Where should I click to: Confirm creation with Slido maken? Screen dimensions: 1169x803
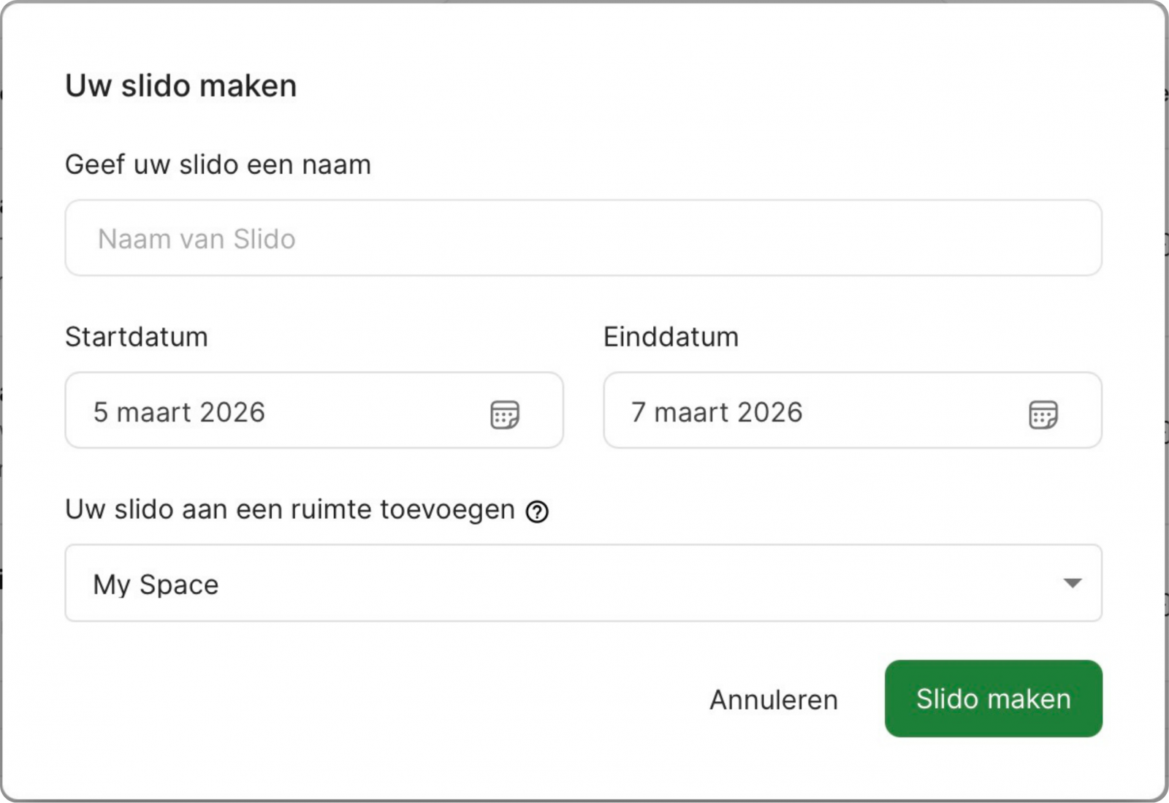pyautogui.click(x=992, y=699)
